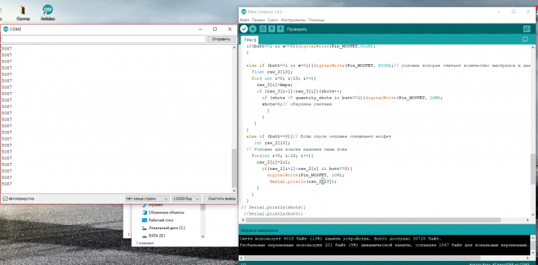The height and width of the screenshot is (265, 538).
Task: Click the COM3 output vertical scrollbar thumb
Action: (235, 168)
